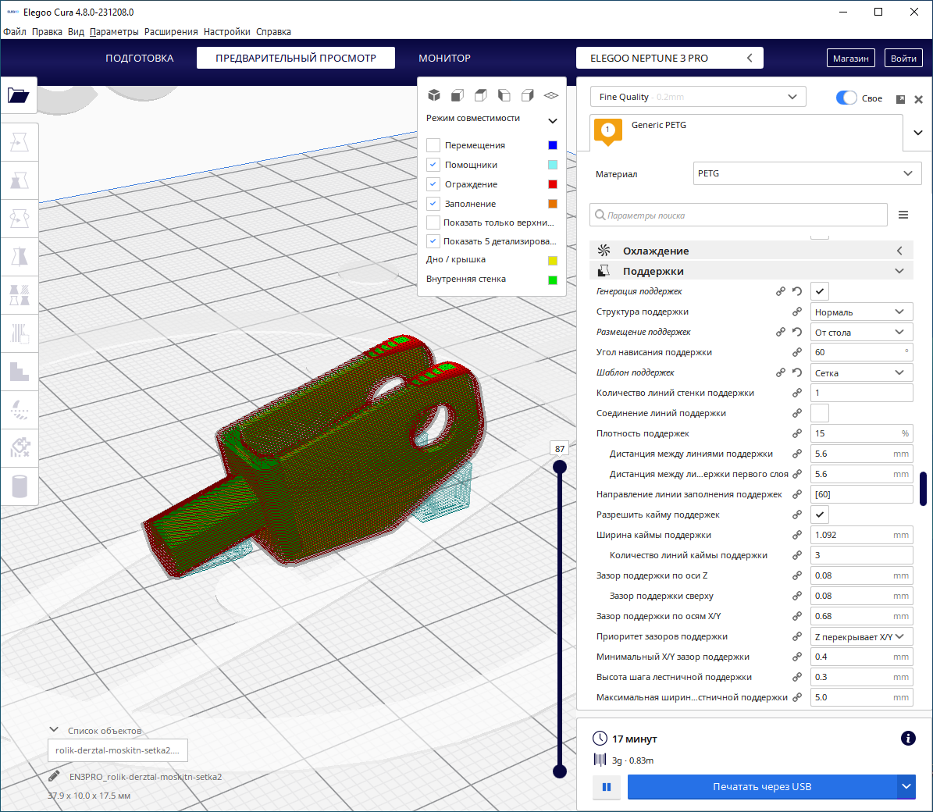Click the Sign In button (Войти)
The height and width of the screenshot is (812, 933).
[x=903, y=59]
